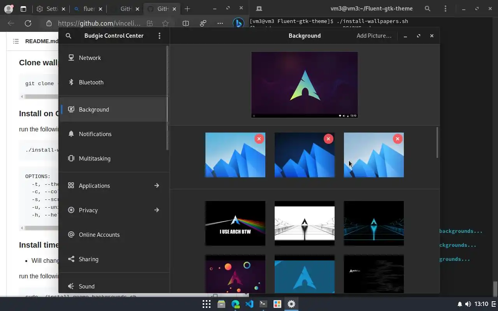Image resolution: width=498 pixels, height=311 pixels.
Task: Remove the first light-blue Fluent wallpaper
Action: (259, 139)
